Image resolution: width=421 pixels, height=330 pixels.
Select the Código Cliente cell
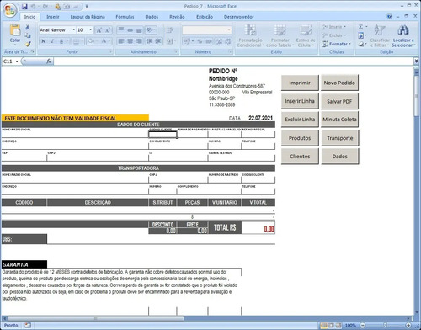[163, 135]
